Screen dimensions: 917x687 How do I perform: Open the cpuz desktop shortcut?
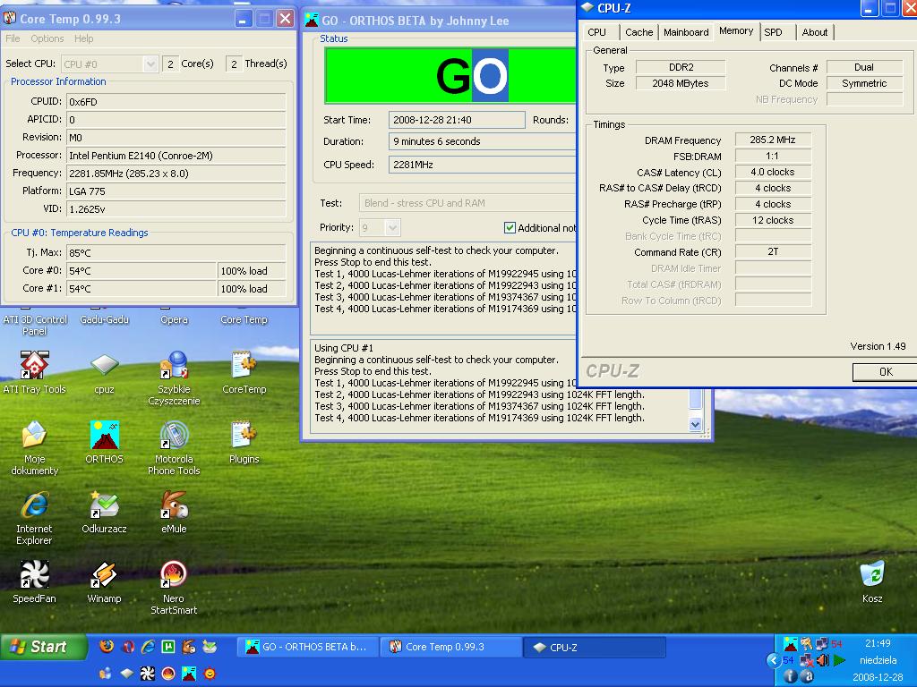click(104, 372)
